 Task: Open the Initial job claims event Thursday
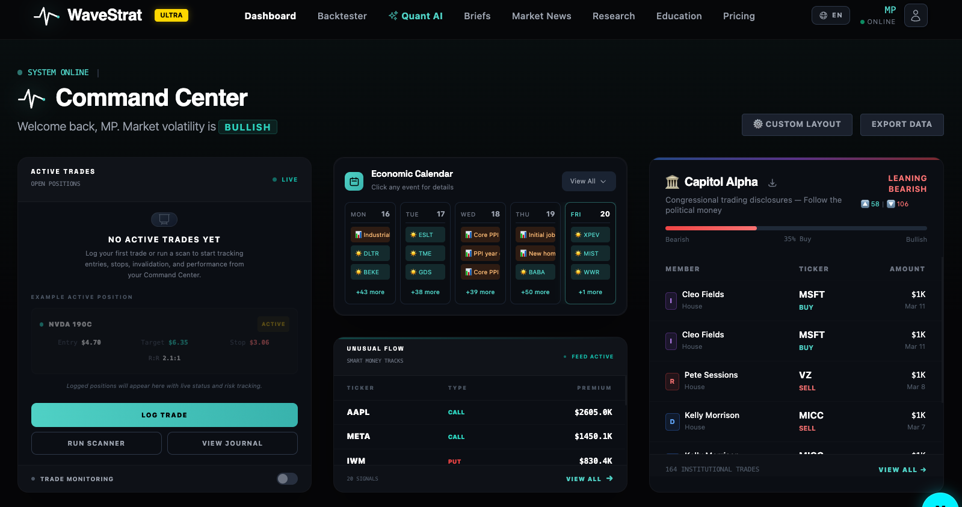(535, 235)
